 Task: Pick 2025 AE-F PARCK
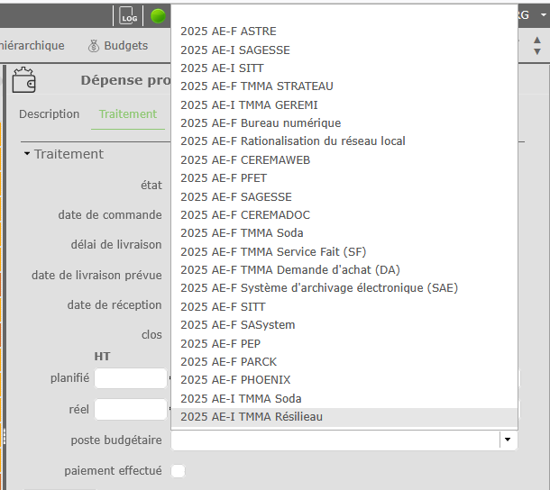coord(344,362)
